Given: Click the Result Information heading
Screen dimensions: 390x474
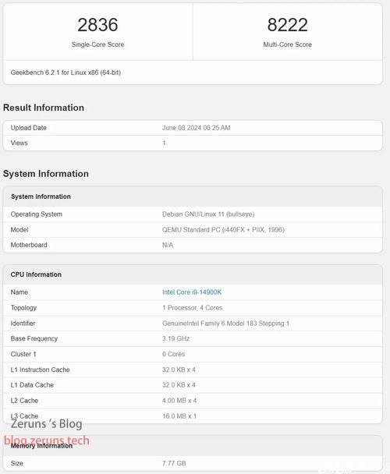Looking at the screenshot, I should point(44,108).
